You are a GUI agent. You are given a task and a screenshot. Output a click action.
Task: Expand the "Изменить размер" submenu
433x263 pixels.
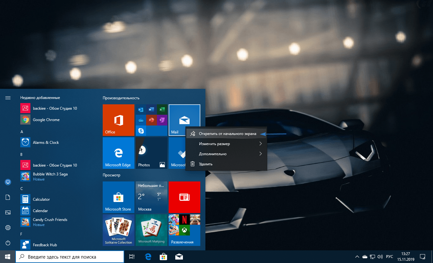click(x=226, y=144)
